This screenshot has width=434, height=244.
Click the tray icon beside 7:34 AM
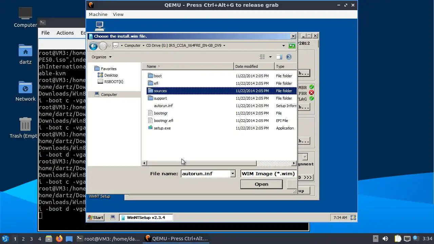[353, 218]
